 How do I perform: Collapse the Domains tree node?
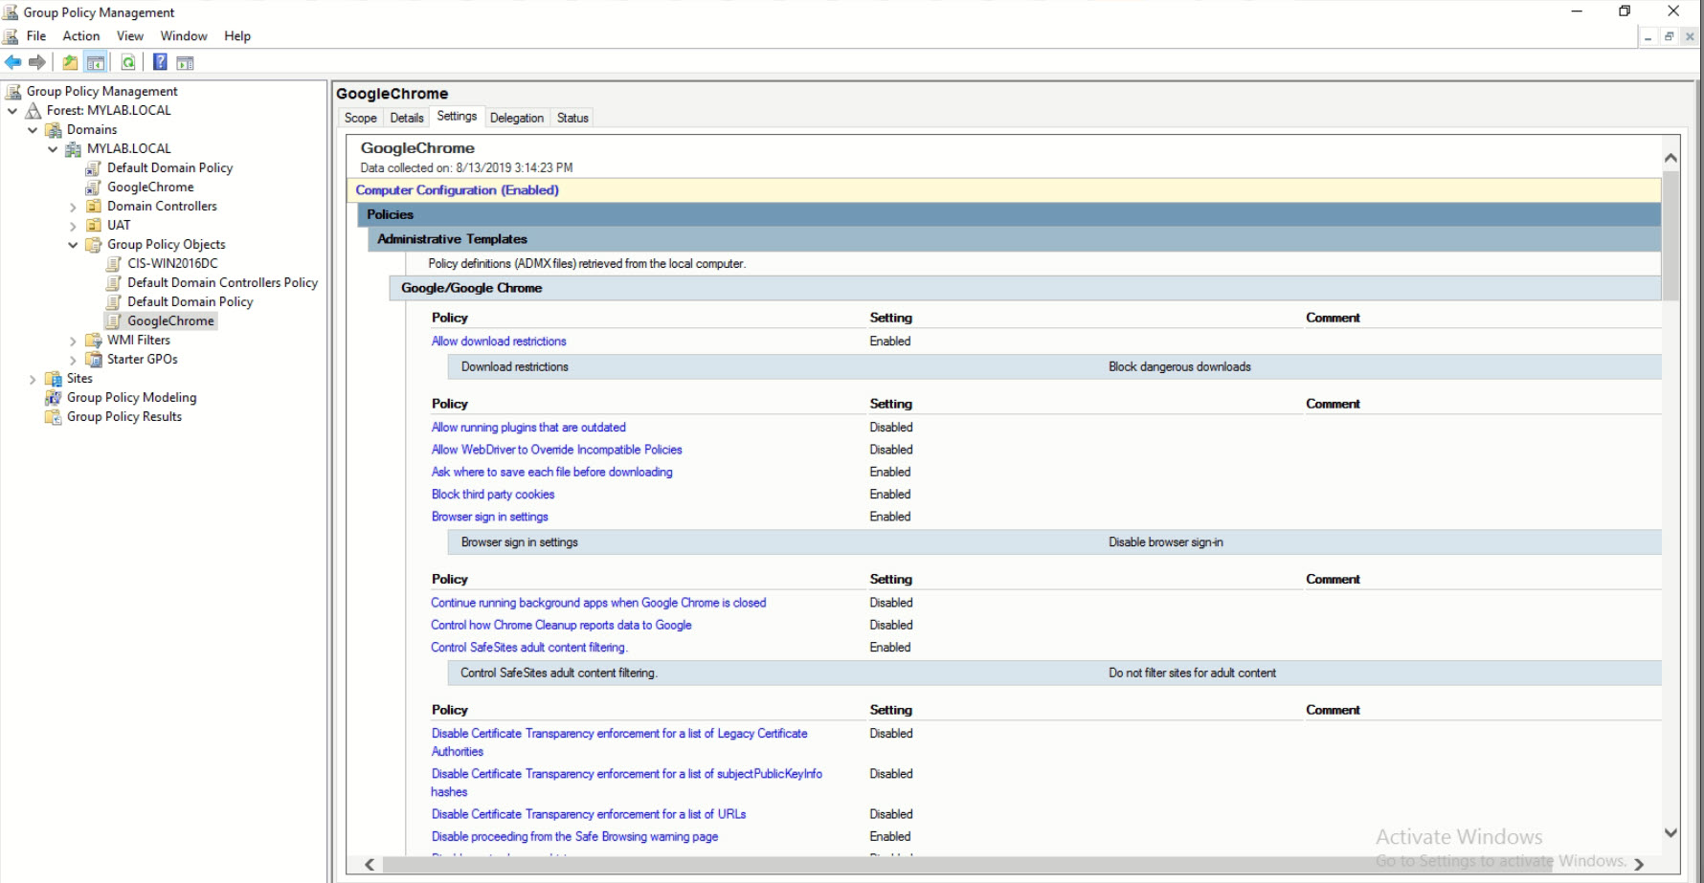(33, 130)
